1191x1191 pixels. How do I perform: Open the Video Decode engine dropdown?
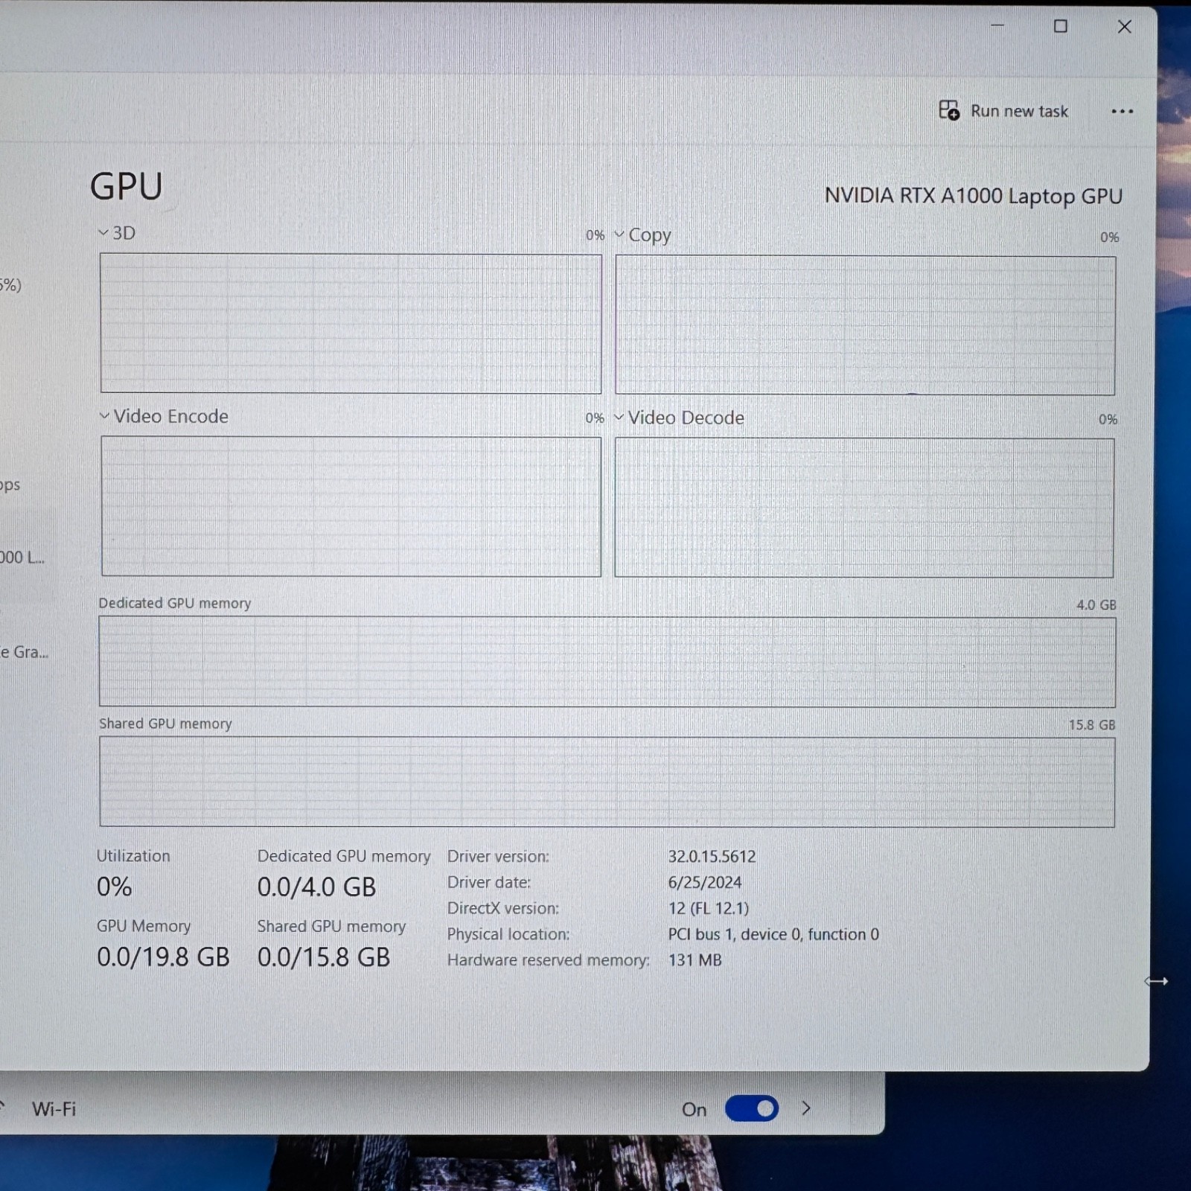point(619,418)
